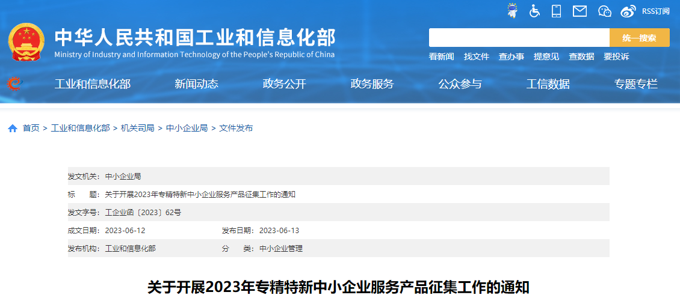Click the RSS订阅 link
Viewport: 680px width, 298px height.
point(656,11)
